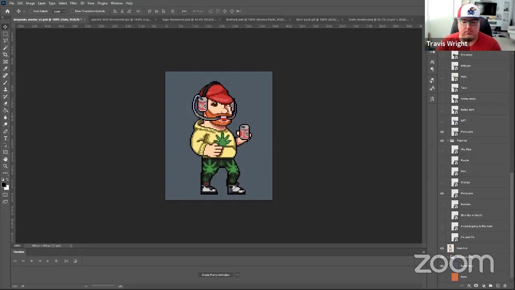Hide the Marijuana layer above Pajamas group

pos(442,132)
